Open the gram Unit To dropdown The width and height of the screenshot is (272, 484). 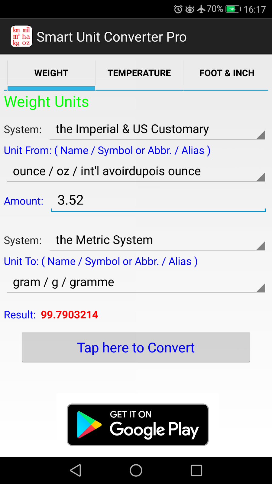click(x=136, y=283)
